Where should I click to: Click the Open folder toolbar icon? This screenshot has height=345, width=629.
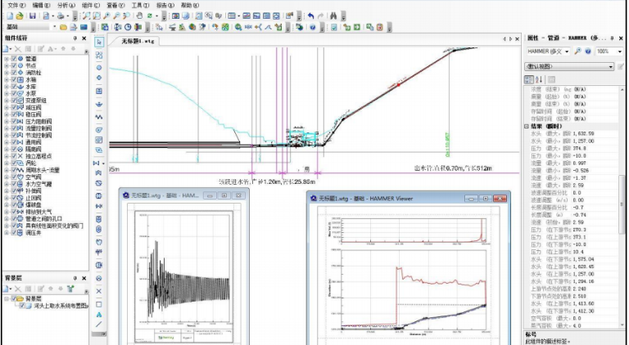[20, 16]
